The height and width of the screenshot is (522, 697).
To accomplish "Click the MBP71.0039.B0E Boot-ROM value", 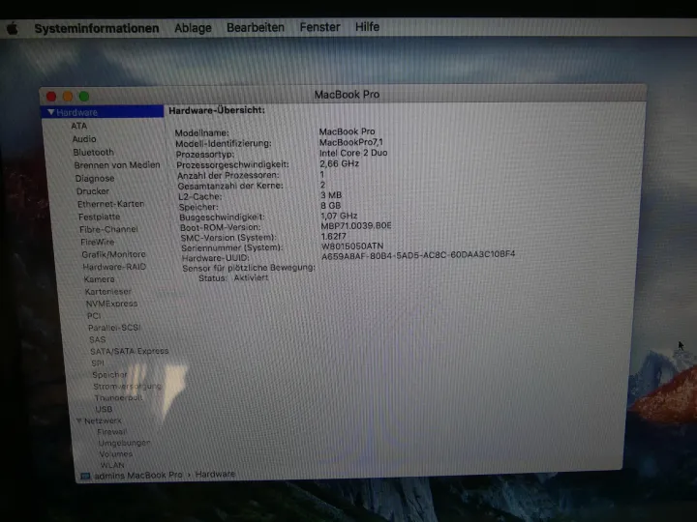I will tap(356, 226).
